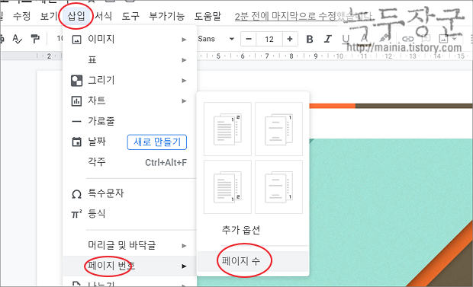Toggle italic formatting
473x287 pixels.
tap(327, 39)
